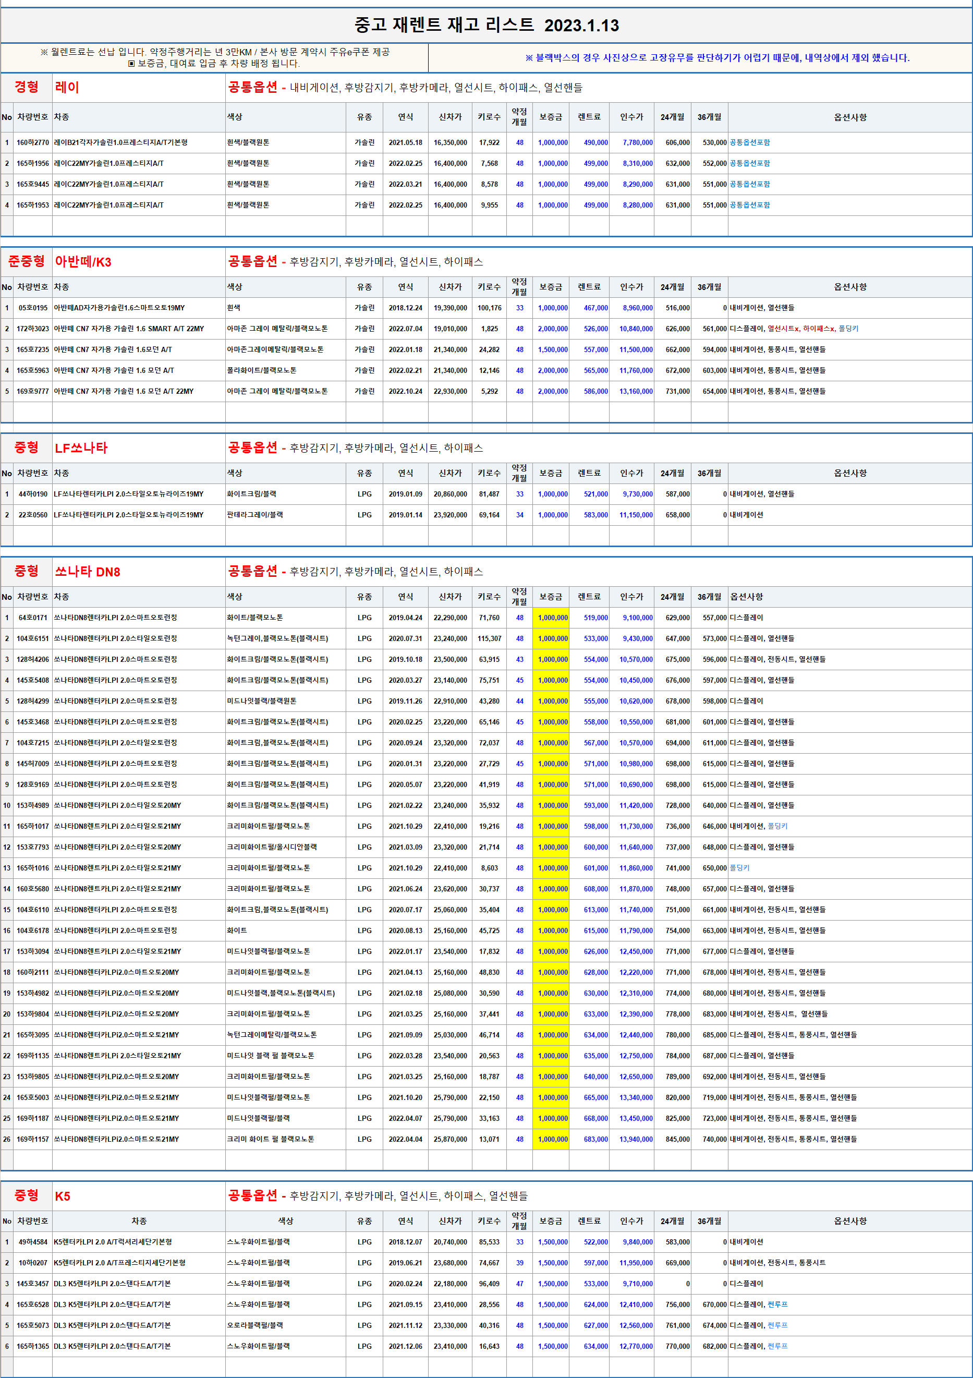Click plate number 104호6151 cell
973x1378 pixels.
33,638
